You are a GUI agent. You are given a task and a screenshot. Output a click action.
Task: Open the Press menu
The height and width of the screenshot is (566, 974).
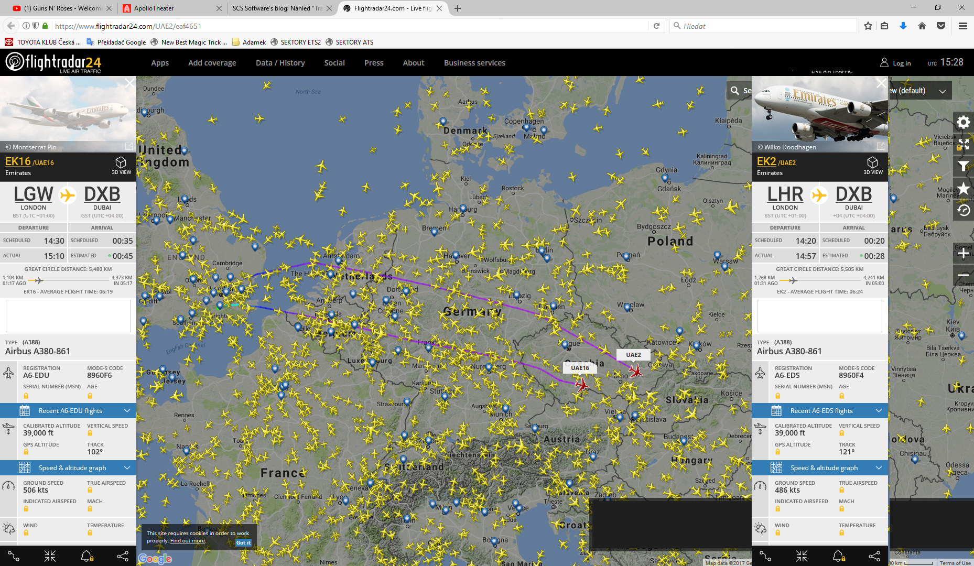pos(374,63)
